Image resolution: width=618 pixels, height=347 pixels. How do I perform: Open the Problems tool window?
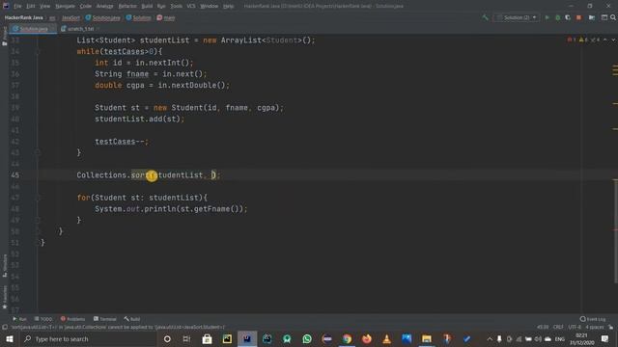coord(73,319)
